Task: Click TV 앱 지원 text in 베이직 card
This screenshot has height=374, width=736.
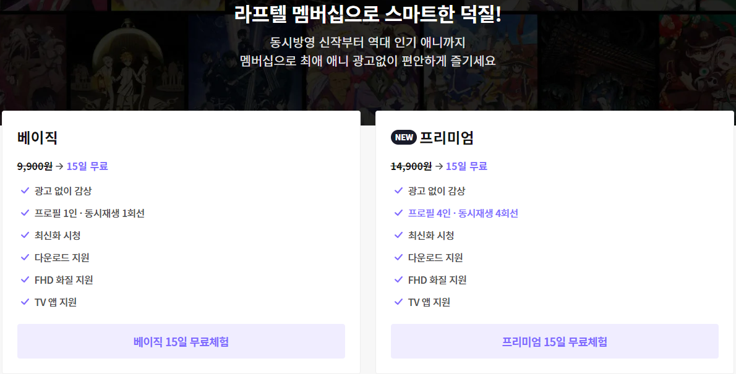Action: [x=56, y=302]
